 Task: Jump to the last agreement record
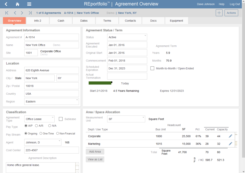pyautogui.click(x=30, y=13)
